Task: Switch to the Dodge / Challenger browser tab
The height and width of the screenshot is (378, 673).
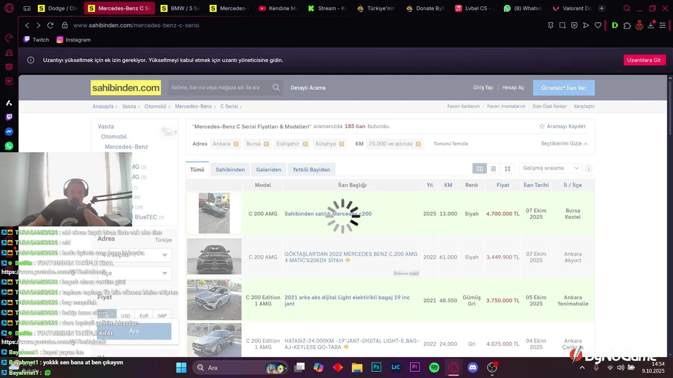Action: pos(57,8)
